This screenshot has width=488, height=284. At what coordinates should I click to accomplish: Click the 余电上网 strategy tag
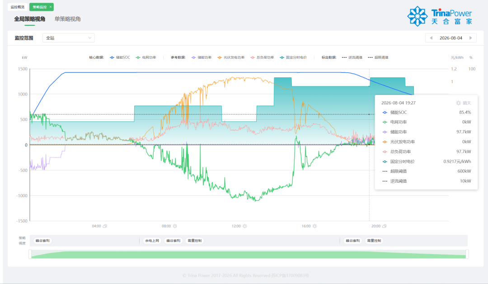[152, 241]
